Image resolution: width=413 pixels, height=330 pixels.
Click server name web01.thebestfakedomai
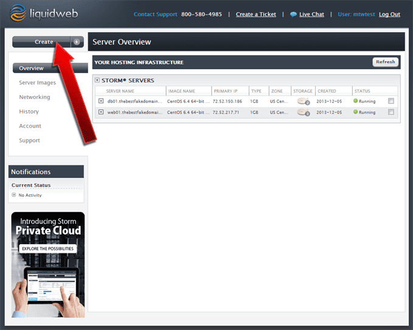pos(135,112)
